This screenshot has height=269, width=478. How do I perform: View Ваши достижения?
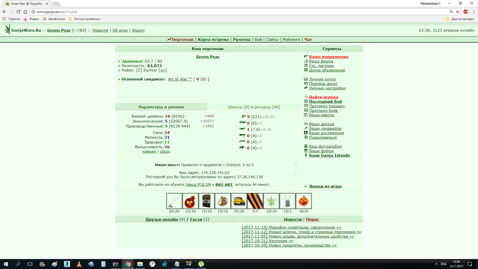326,133
